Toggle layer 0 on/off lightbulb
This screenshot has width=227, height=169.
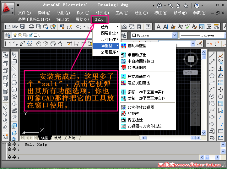[x=15, y=35]
